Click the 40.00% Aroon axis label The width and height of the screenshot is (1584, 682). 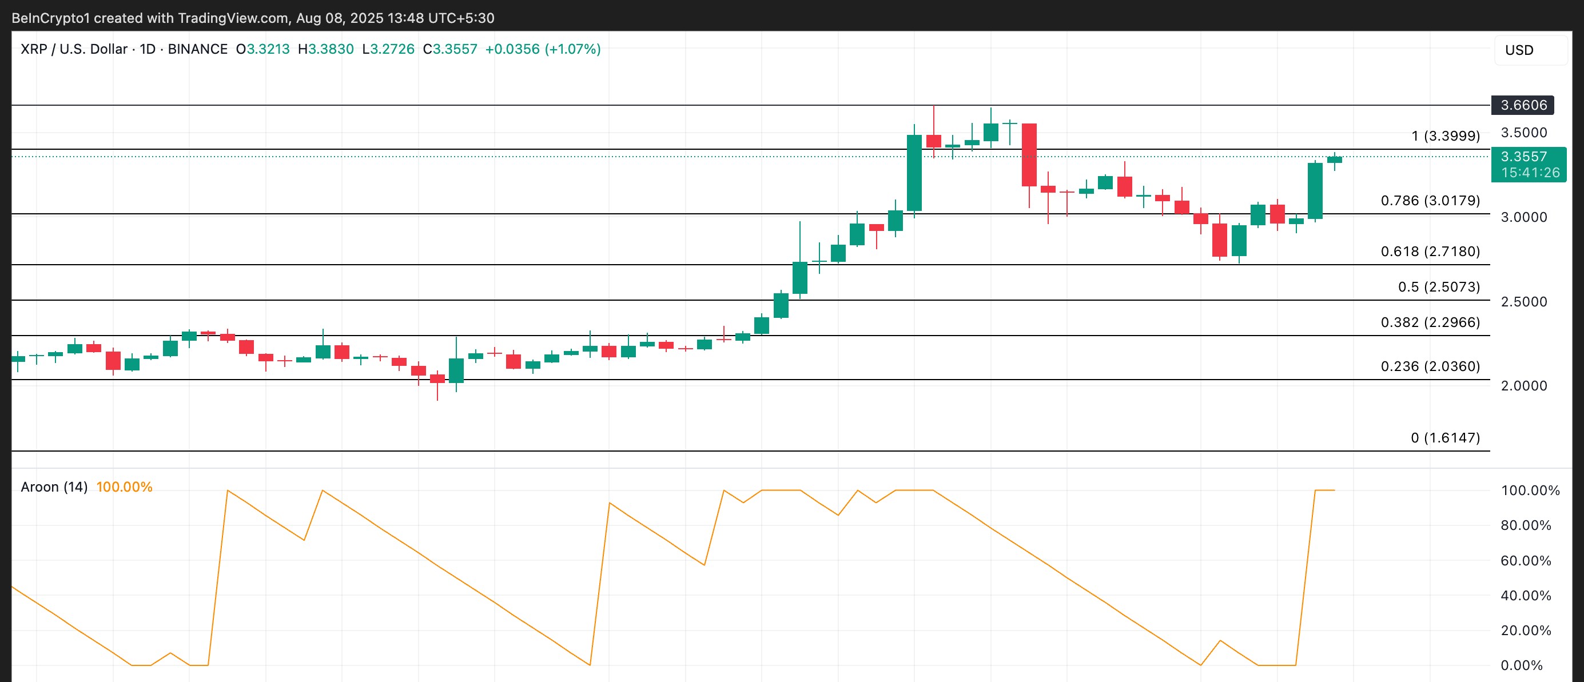[x=1526, y=595]
